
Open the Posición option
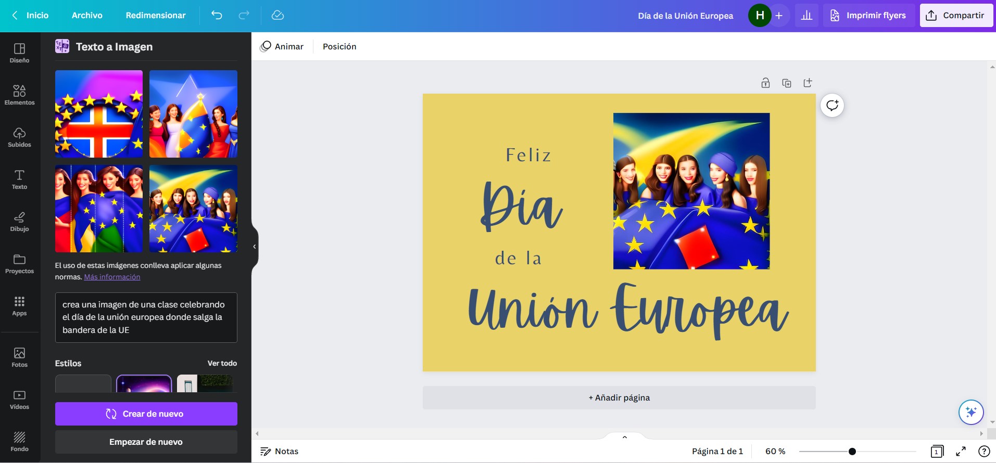pyautogui.click(x=339, y=46)
